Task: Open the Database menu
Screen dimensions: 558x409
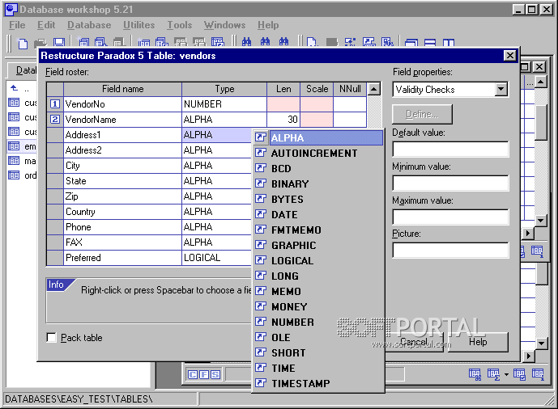Action: point(89,25)
